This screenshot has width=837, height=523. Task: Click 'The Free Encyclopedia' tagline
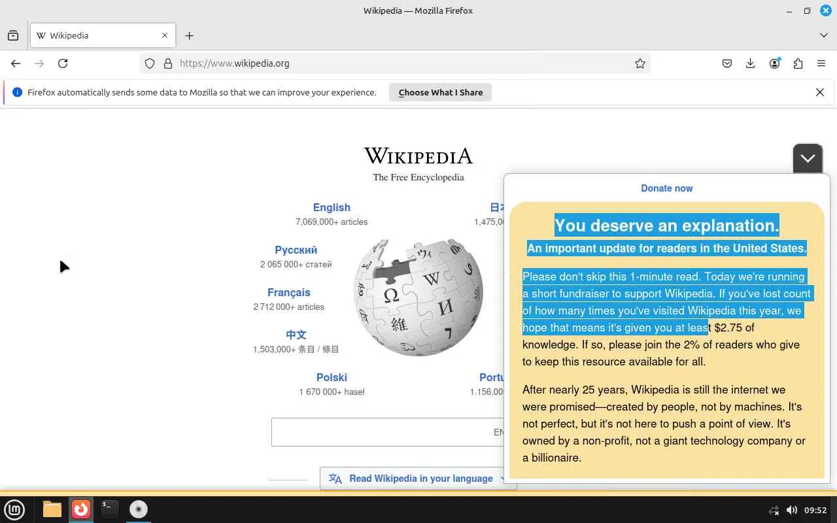[x=418, y=177]
